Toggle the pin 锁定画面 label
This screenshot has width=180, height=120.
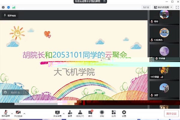click(10, 16)
